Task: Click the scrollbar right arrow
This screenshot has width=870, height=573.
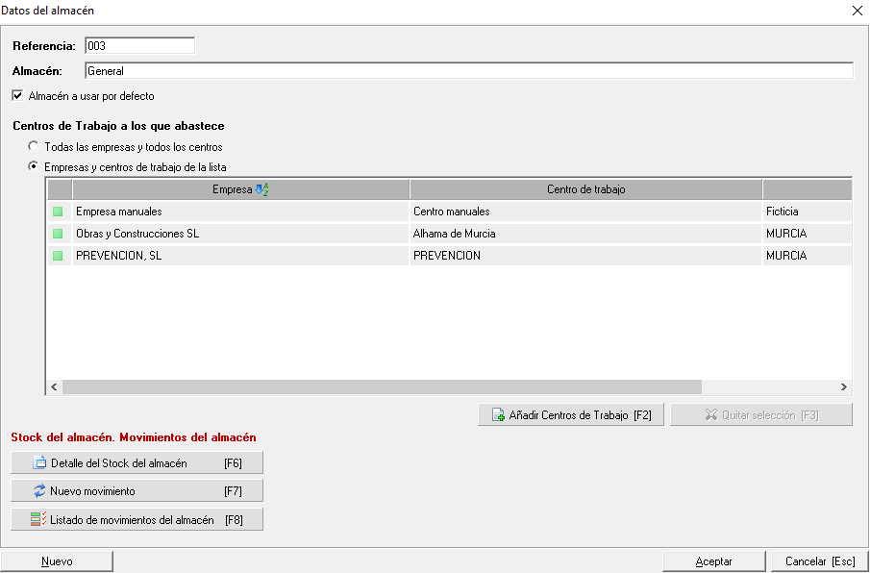Action: click(843, 387)
